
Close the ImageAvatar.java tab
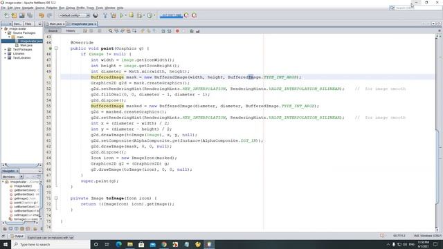click(x=96, y=24)
